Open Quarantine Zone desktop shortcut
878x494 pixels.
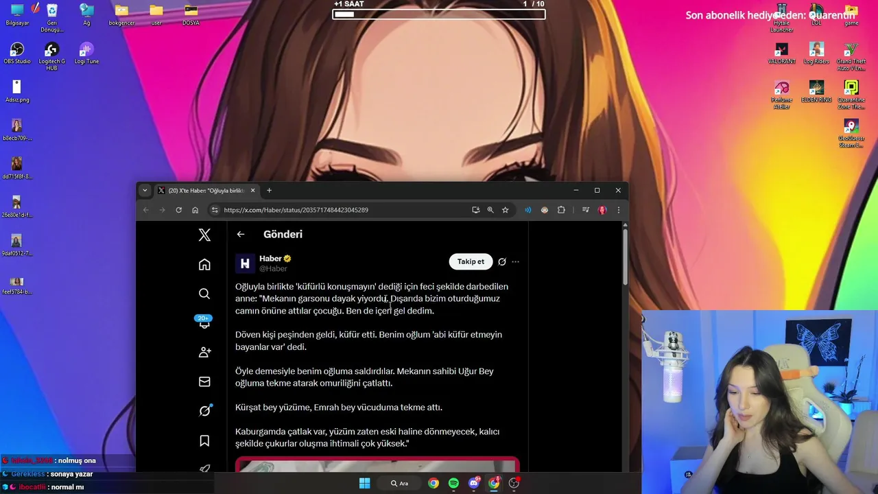point(851,95)
